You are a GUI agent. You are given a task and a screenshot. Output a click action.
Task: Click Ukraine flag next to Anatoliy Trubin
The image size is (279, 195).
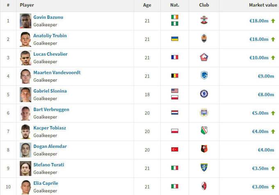(x=175, y=39)
